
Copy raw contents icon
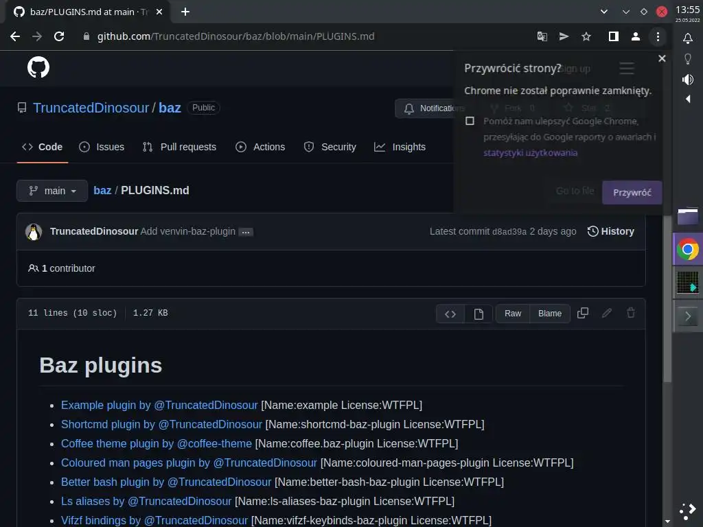coord(582,313)
